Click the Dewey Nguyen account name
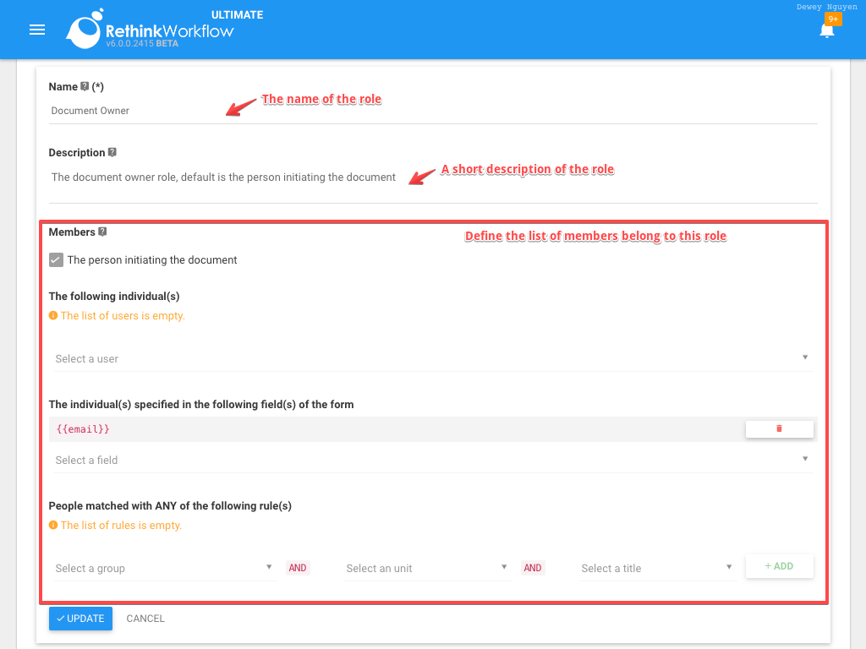This screenshot has height=649, width=866. (x=826, y=6)
